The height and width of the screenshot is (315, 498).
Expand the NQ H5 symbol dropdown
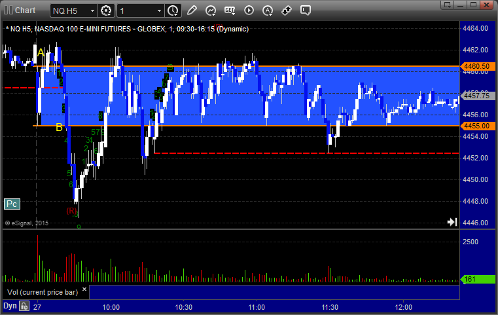(92, 11)
